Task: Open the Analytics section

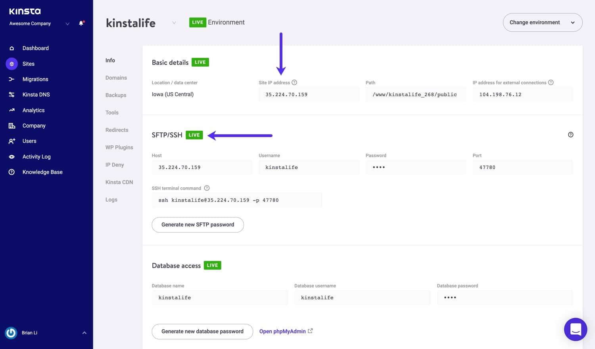Action: pos(33,110)
